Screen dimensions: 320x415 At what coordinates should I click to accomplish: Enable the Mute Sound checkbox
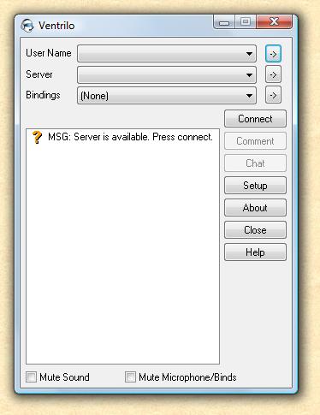click(31, 376)
